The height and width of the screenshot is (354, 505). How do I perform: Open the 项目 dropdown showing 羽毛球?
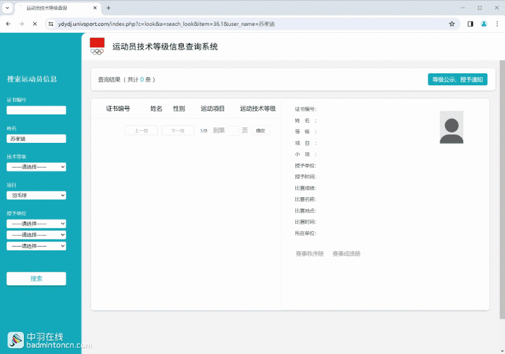tap(37, 195)
